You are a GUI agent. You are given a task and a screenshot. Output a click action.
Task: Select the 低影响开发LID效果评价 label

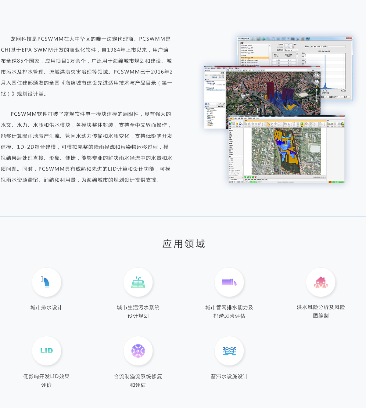coord(46,381)
